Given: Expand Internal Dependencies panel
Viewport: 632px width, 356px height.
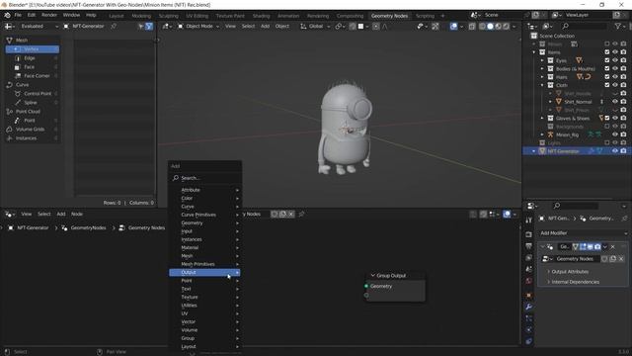Looking at the screenshot, I should coord(575,282).
